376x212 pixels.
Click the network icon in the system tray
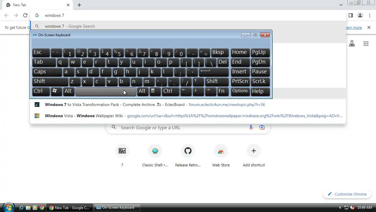[x=346, y=208]
